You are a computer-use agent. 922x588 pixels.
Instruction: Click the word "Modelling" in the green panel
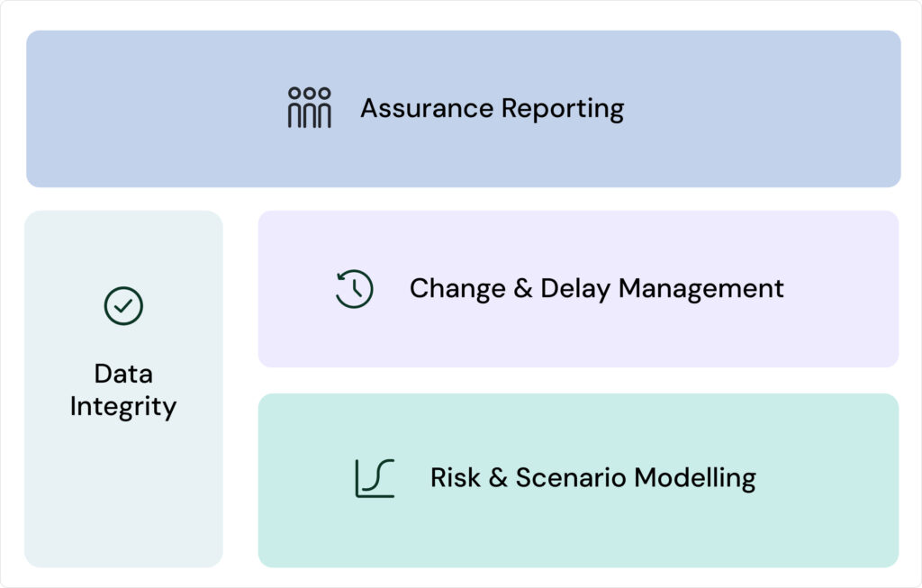[696, 477]
